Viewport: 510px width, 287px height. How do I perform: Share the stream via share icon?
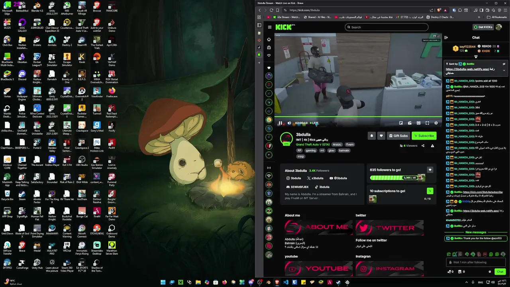423,146
